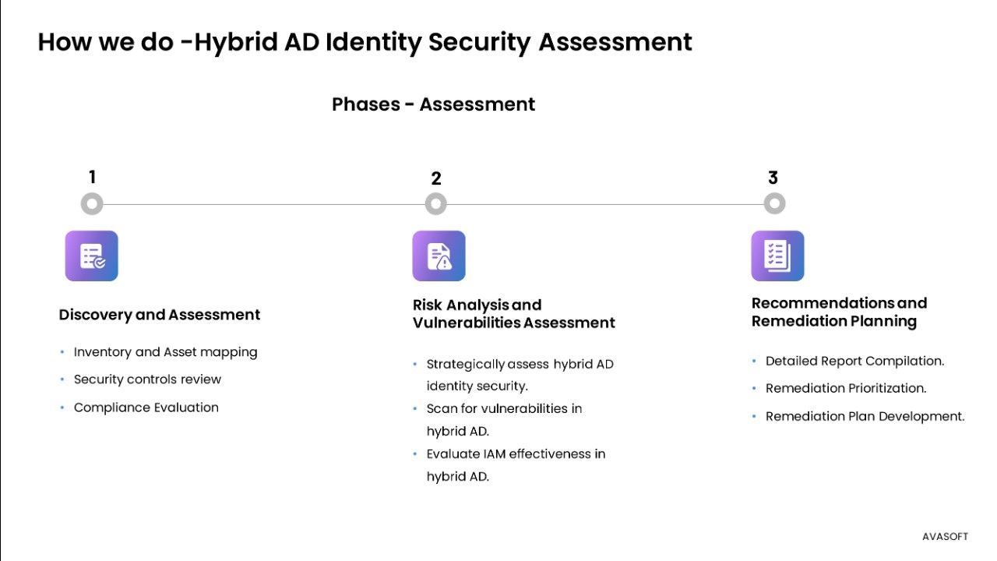Click the "Discovery and Assessment" heading

tap(160, 315)
